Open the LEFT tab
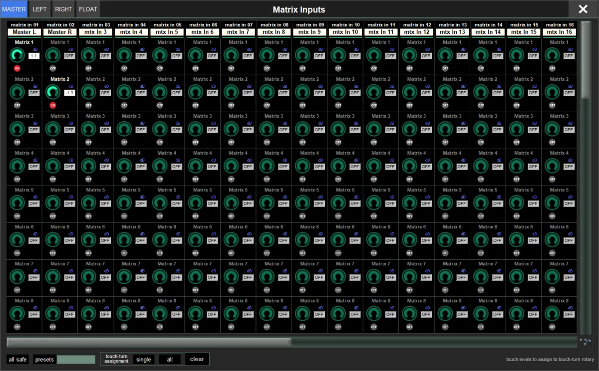This screenshot has height=371, width=599. (x=40, y=9)
